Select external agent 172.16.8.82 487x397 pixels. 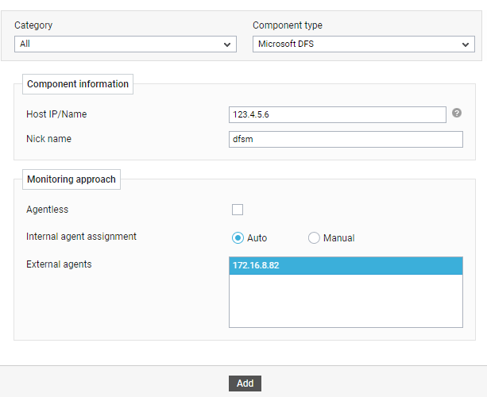(x=346, y=266)
